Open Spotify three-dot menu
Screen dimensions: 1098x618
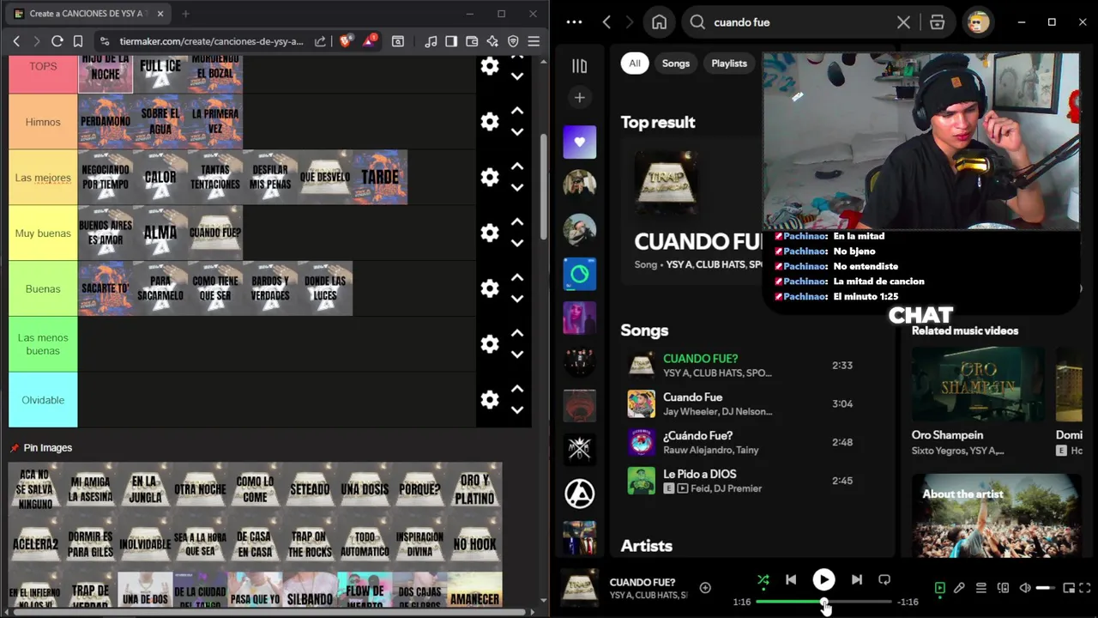coord(575,22)
